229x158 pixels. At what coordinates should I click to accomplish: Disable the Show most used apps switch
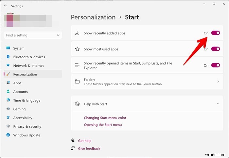(x=215, y=49)
